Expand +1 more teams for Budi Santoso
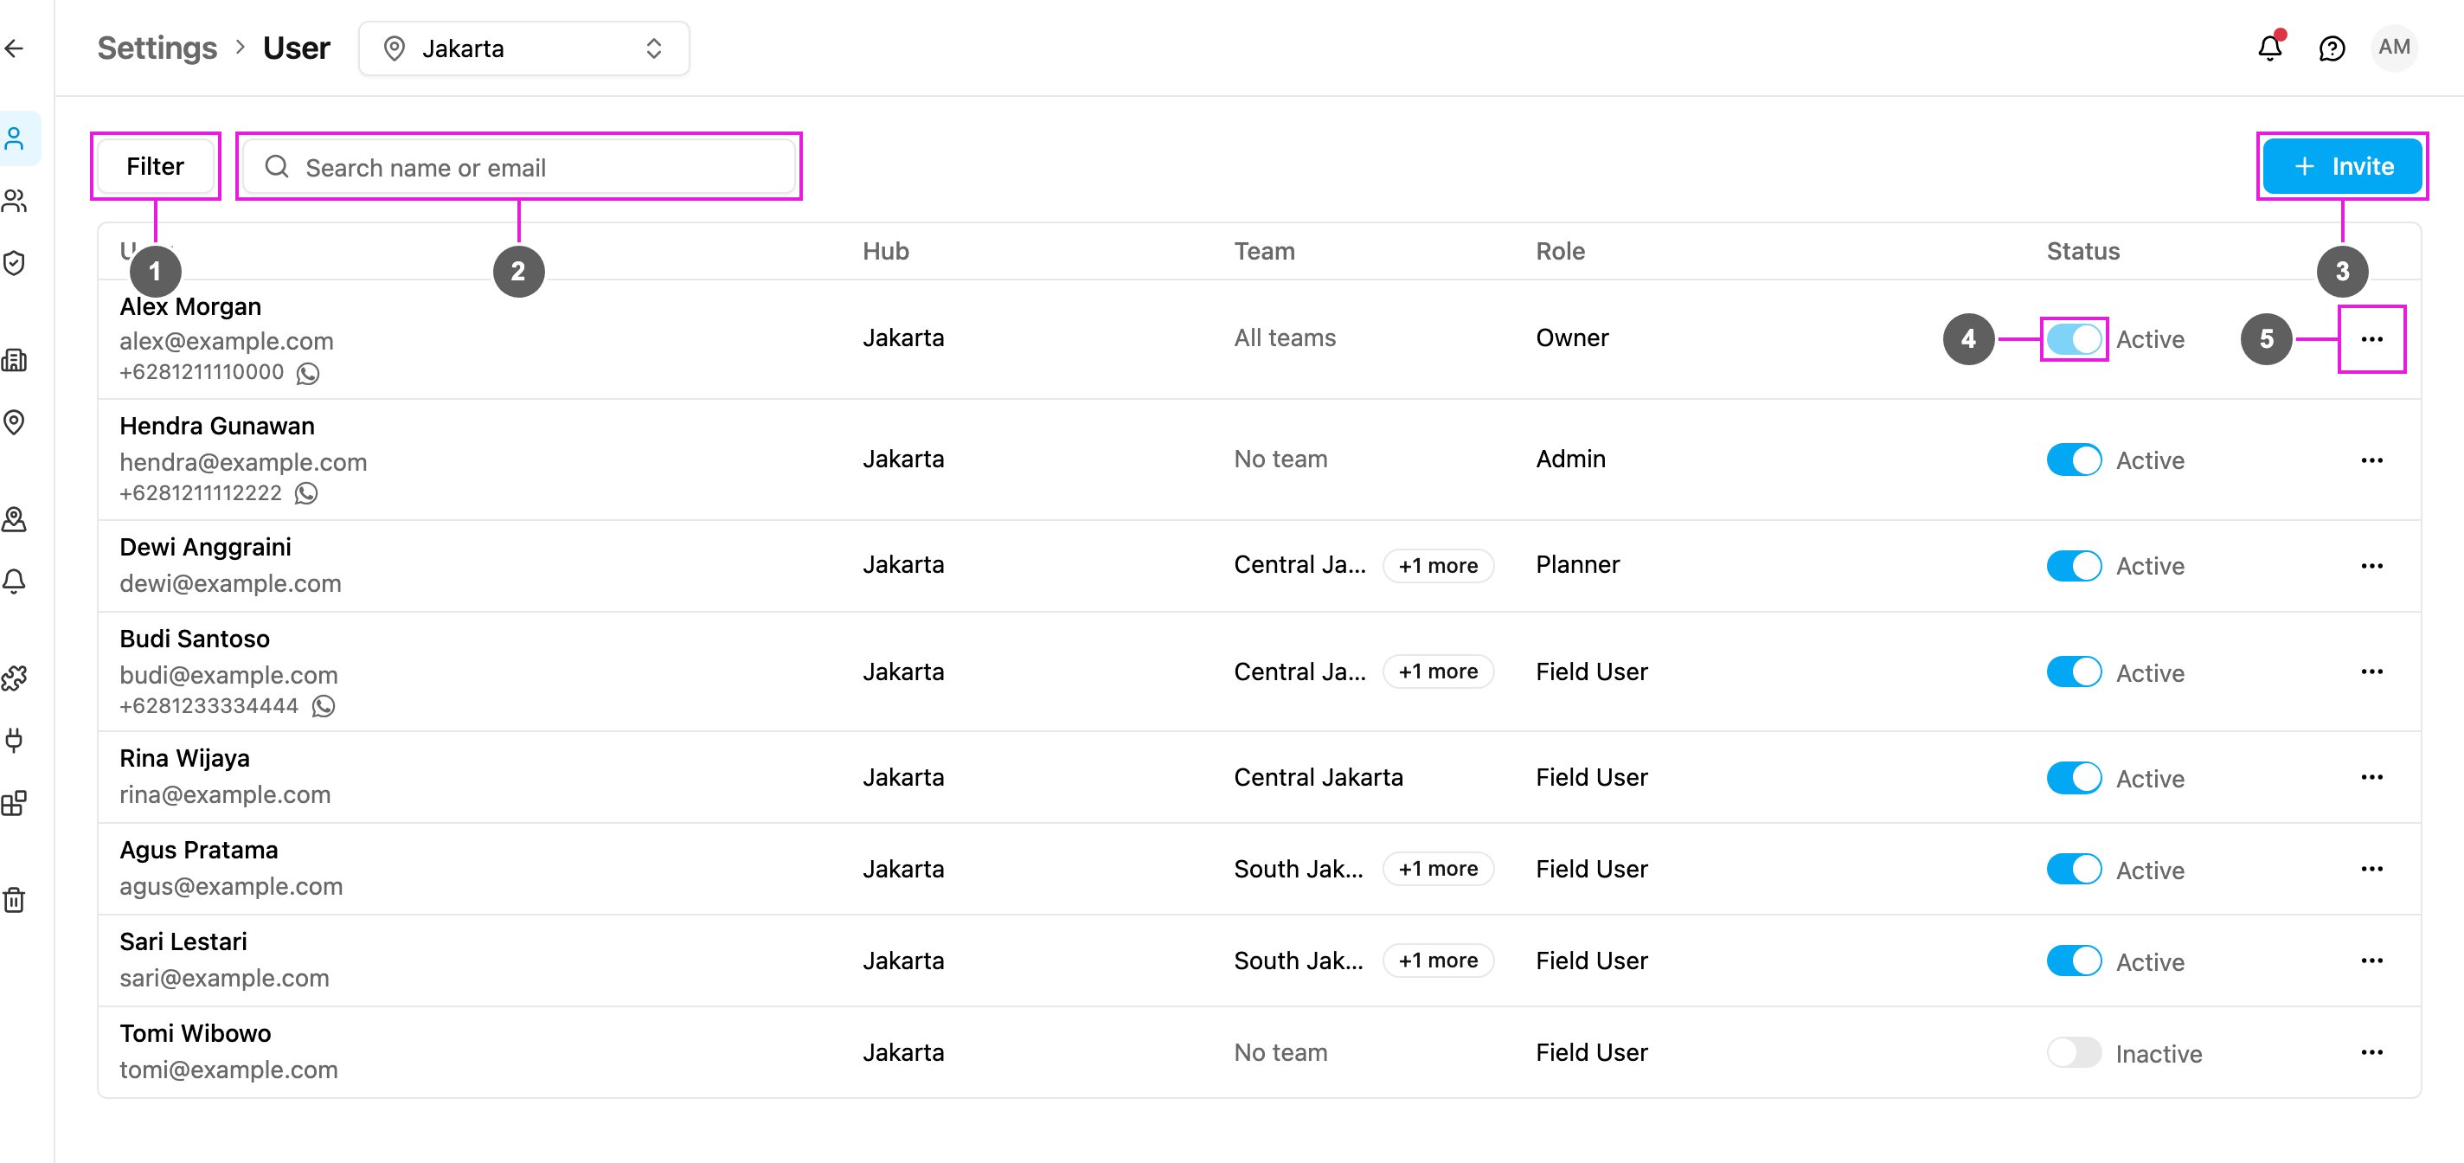This screenshot has width=2464, height=1163. point(1438,671)
